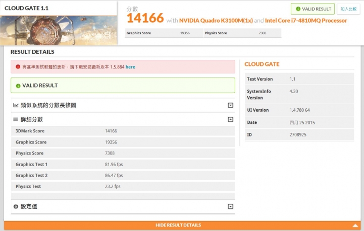Click the Cloud Gate thumbnail image
The height and width of the screenshot is (231, 364).
[59, 30]
